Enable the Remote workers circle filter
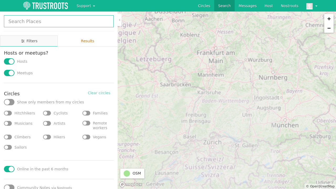The height and width of the screenshot is (189, 336). [x=86, y=123]
